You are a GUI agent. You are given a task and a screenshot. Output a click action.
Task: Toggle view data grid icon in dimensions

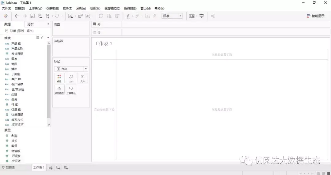click(38, 38)
